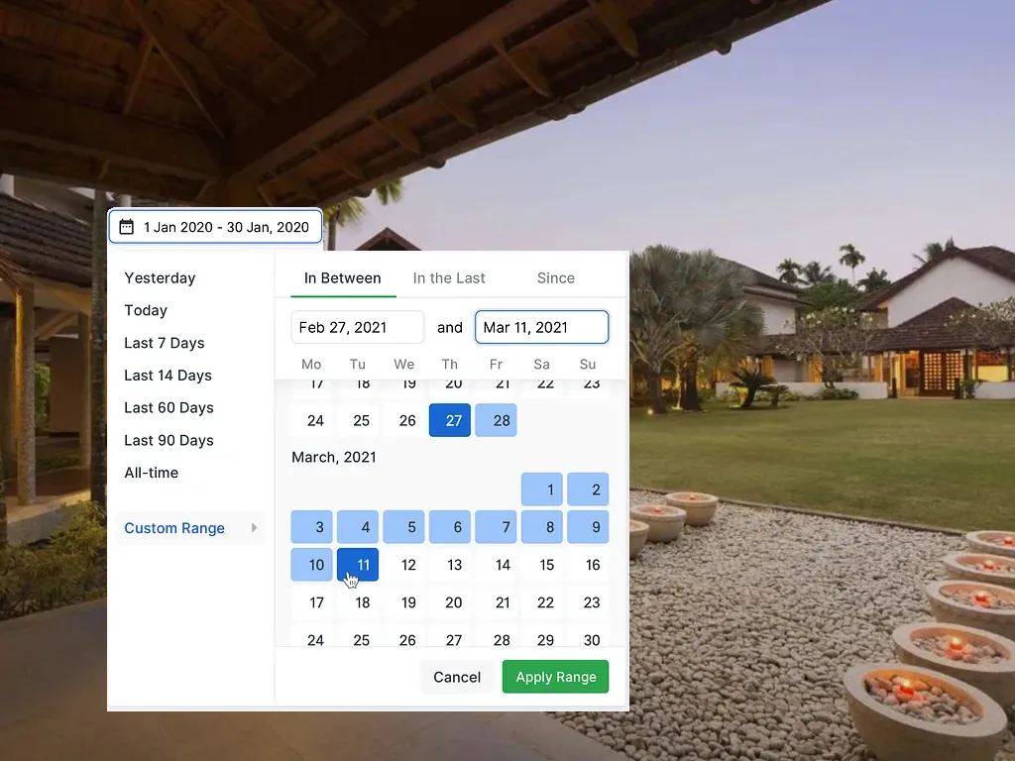
Task: Click the calendar icon in date field
Action: (126, 227)
